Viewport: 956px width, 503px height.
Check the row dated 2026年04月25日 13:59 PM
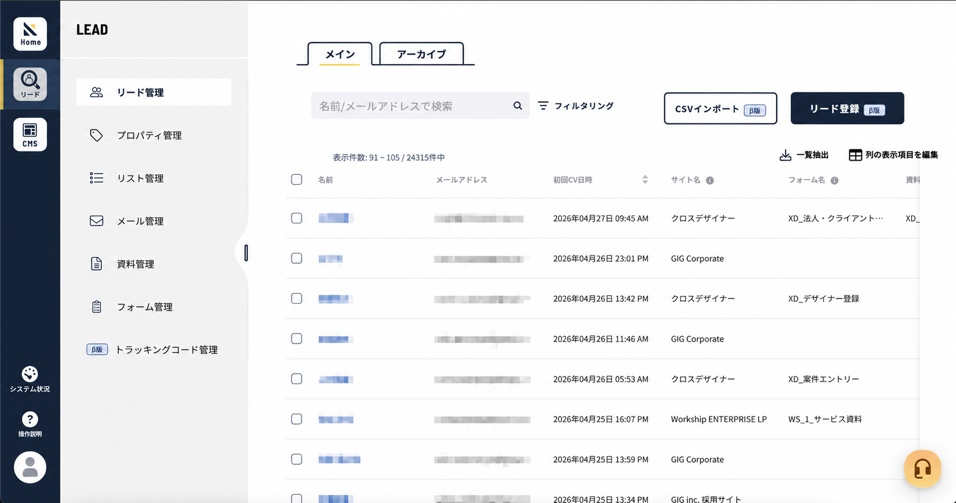[296, 459]
